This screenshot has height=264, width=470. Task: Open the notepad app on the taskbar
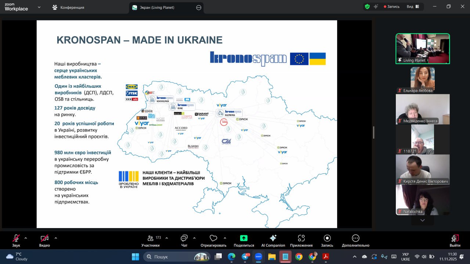(285, 257)
